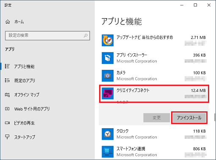Click the アンインストール button
Screen dimensions: 216x160
189,118
